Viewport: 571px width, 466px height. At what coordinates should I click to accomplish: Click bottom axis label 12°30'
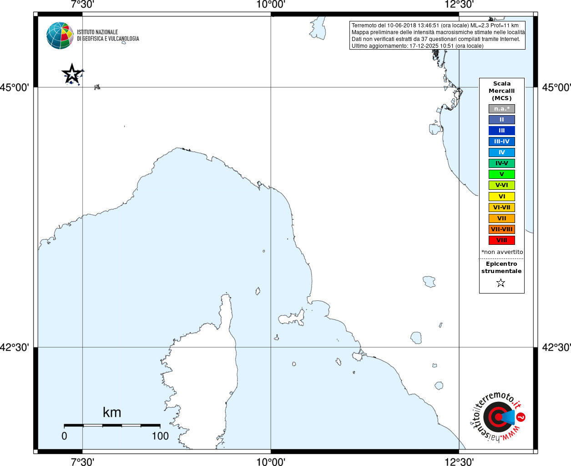[x=459, y=462]
